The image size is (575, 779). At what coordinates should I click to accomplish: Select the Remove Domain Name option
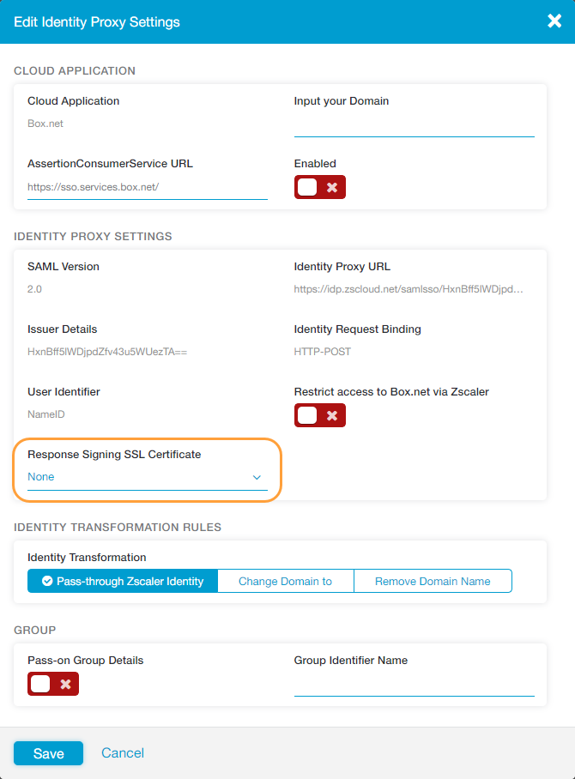[x=433, y=581]
